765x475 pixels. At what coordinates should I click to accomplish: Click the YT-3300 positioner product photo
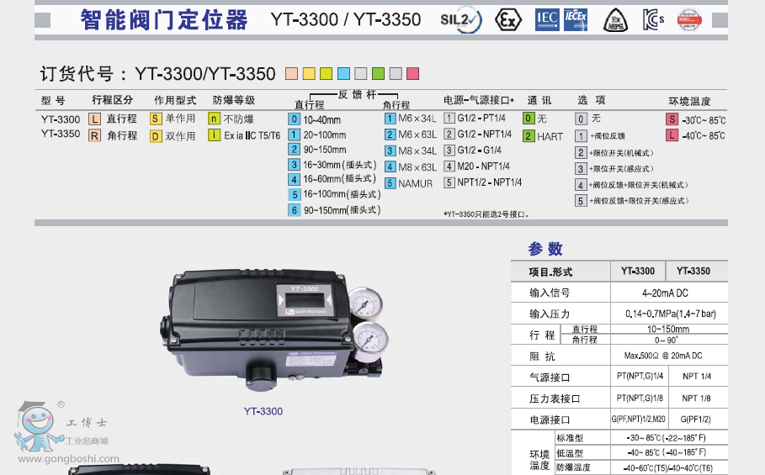click(x=274, y=330)
